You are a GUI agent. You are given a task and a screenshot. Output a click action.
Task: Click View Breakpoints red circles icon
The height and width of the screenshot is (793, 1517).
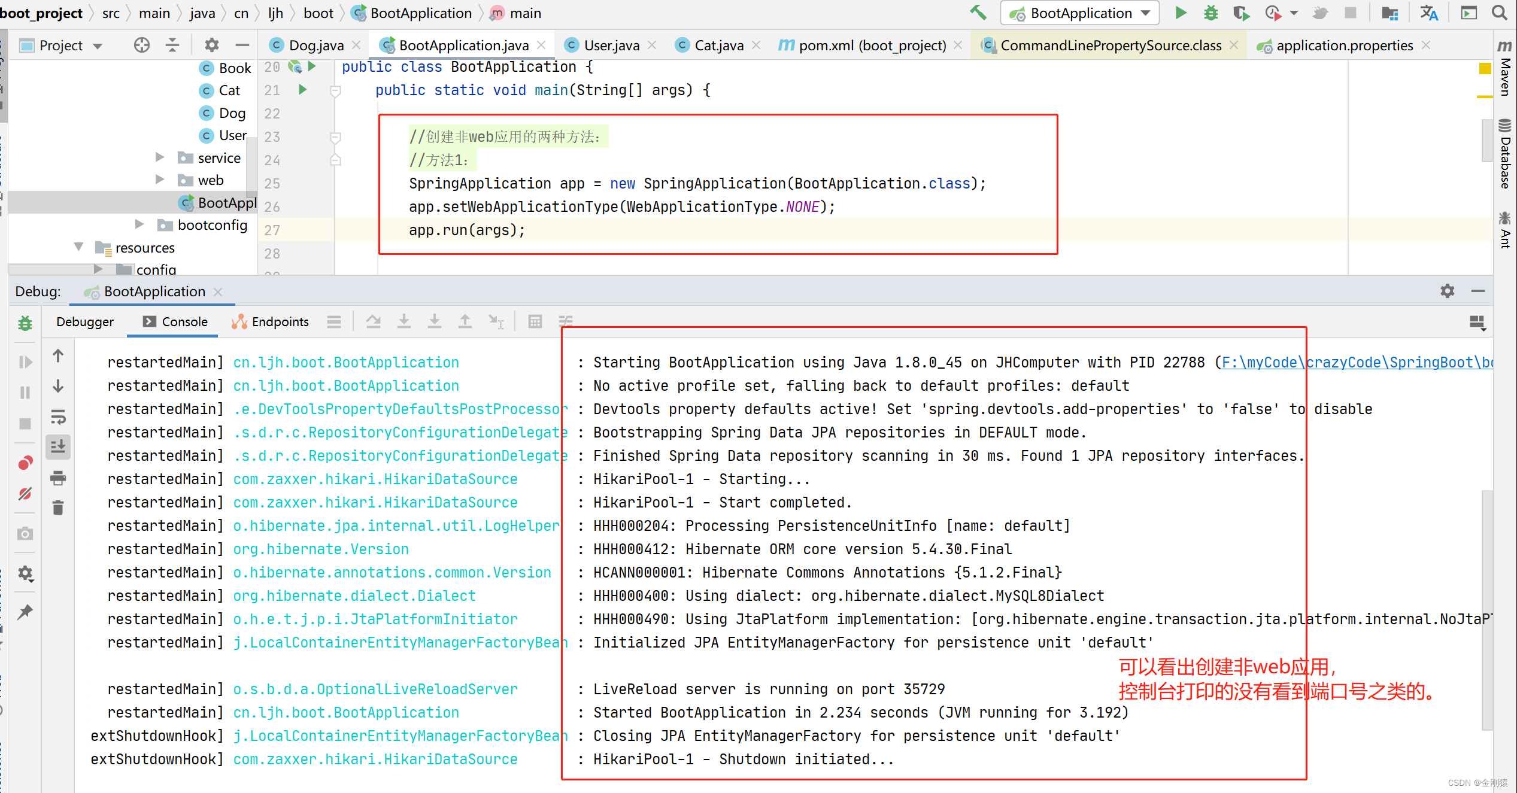pos(25,463)
